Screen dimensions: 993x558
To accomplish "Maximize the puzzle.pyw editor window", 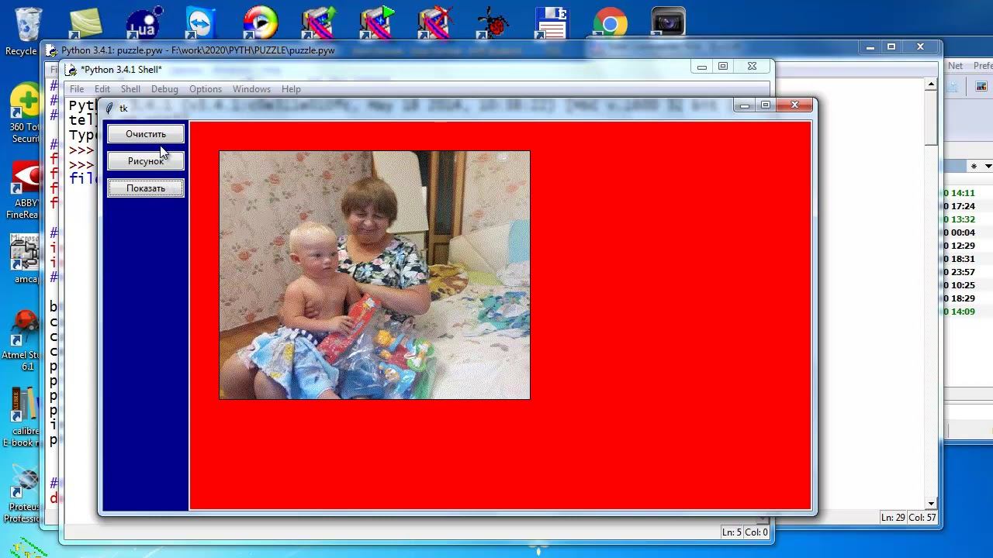I will point(891,47).
